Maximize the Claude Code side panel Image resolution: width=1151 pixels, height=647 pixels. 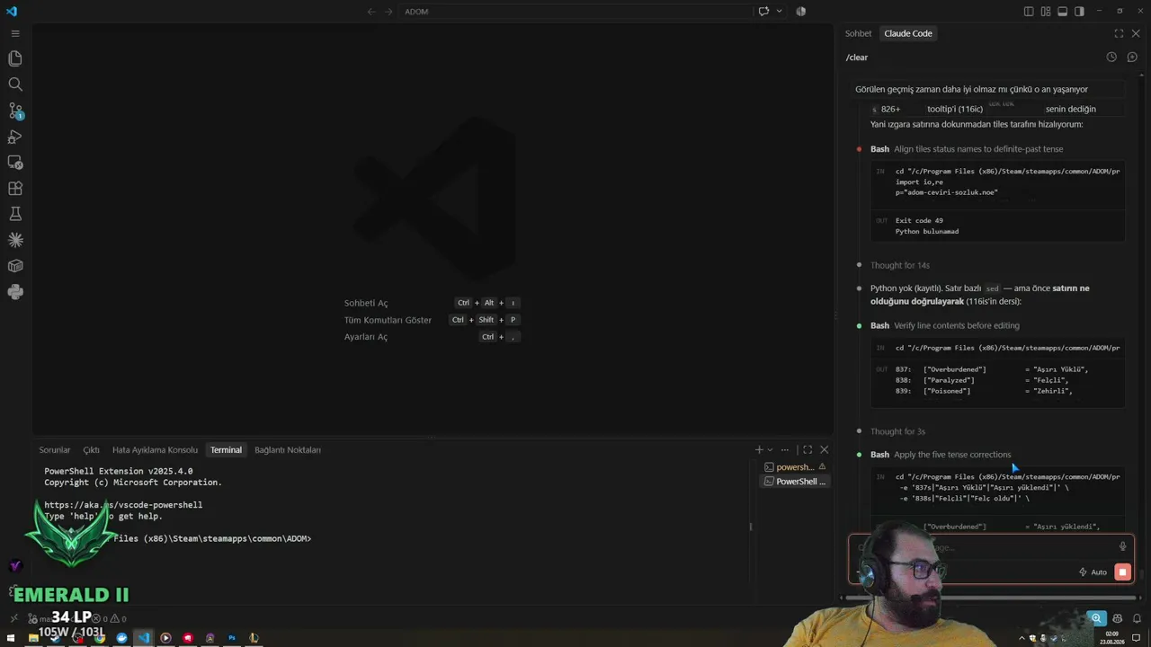pos(1119,33)
